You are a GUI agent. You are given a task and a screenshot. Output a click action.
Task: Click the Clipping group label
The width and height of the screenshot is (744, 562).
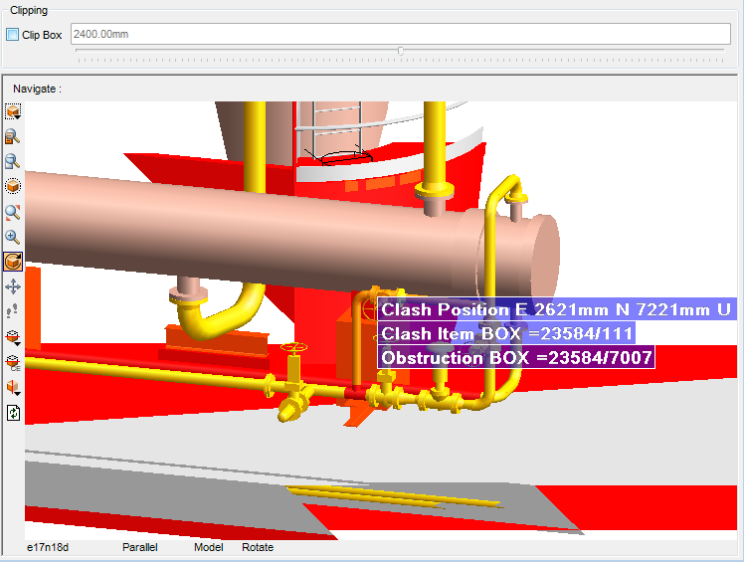[x=29, y=10]
